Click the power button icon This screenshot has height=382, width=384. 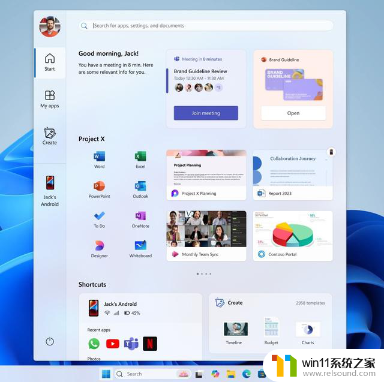[50, 341]
